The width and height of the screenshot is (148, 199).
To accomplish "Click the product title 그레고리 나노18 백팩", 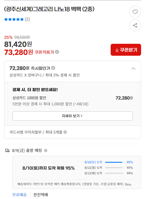I will (49, 9).
